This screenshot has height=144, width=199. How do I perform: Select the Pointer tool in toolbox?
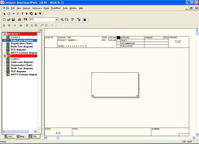pos(5,14)
